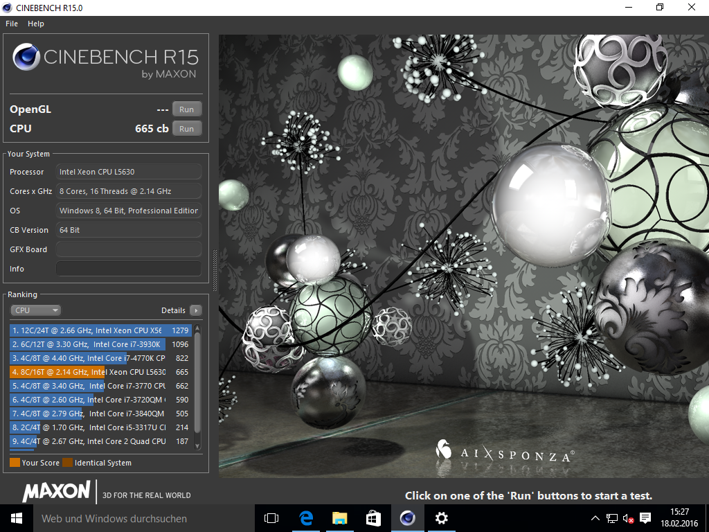
Task: Click the orange Your Score legend swatch
Action: (15, 462)
